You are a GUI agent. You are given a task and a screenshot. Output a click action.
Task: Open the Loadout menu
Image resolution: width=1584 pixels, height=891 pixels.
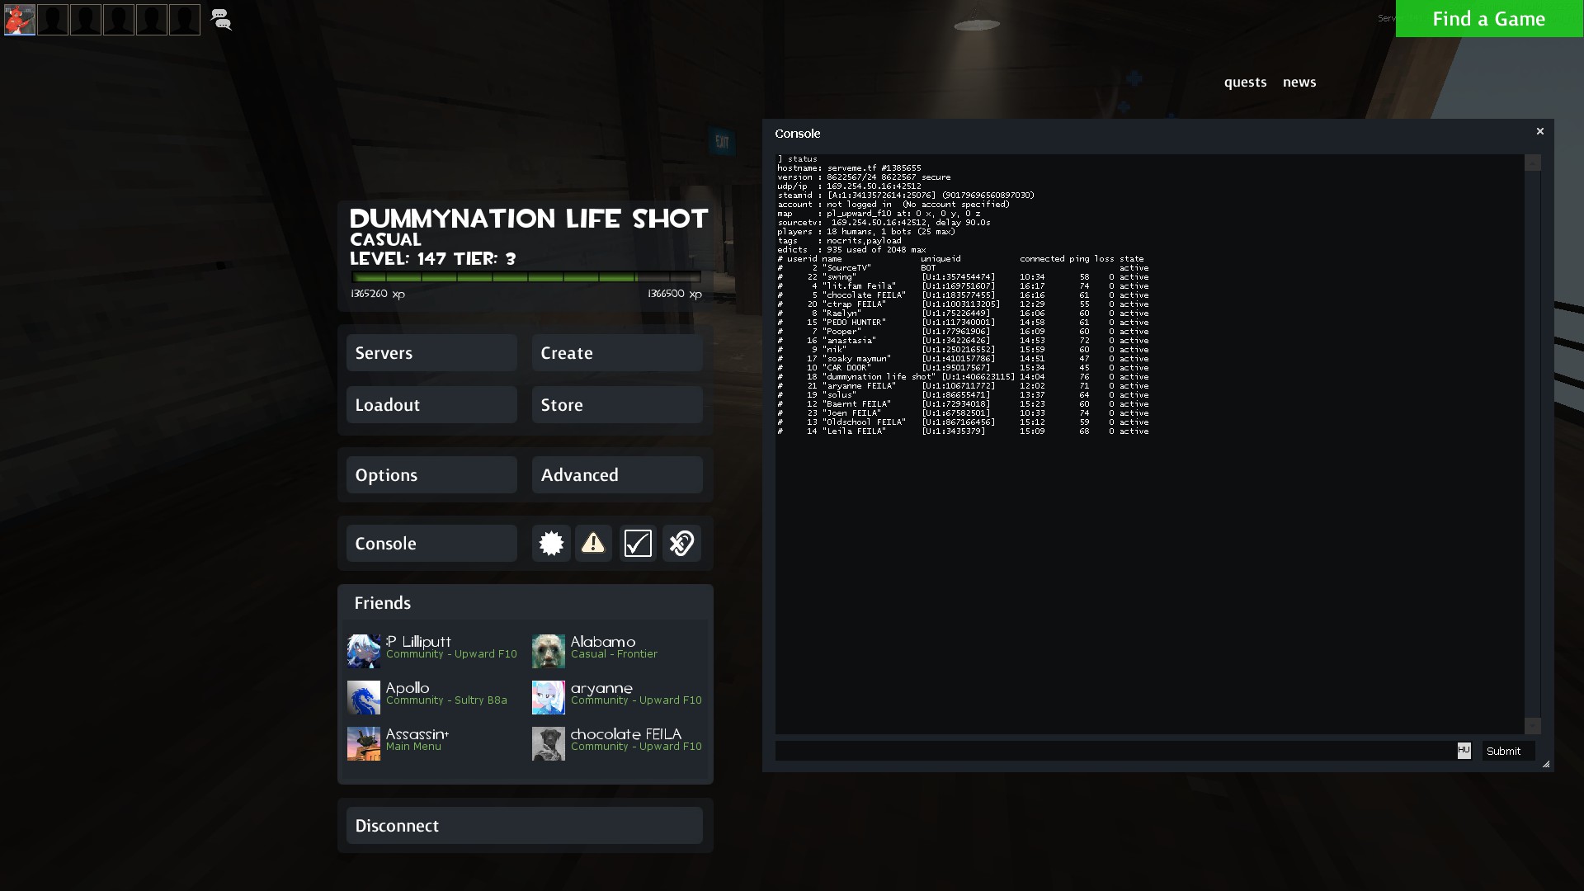(431, 405)
